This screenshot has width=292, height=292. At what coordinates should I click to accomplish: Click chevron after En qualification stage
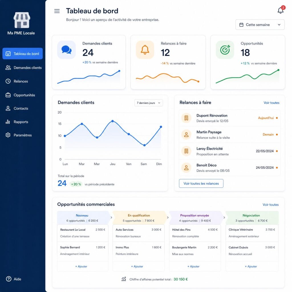pos(168,218)
